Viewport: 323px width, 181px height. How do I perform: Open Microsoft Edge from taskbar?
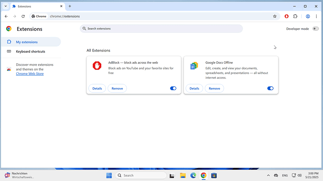[x=193, y=175]
